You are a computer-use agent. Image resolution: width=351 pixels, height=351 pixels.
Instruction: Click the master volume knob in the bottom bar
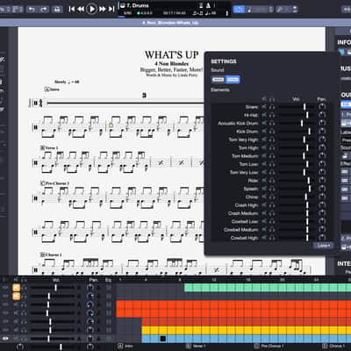click(x=20, y=347)
